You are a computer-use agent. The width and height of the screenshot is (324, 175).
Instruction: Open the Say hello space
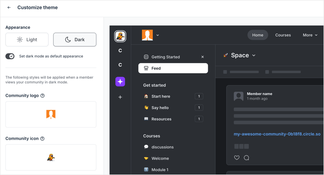(x=160, y=108)
